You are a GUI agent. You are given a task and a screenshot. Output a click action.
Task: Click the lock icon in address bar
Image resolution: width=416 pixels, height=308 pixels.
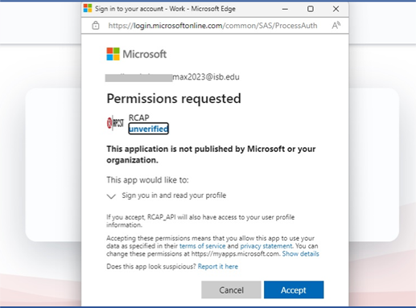[x=96, y=26]
